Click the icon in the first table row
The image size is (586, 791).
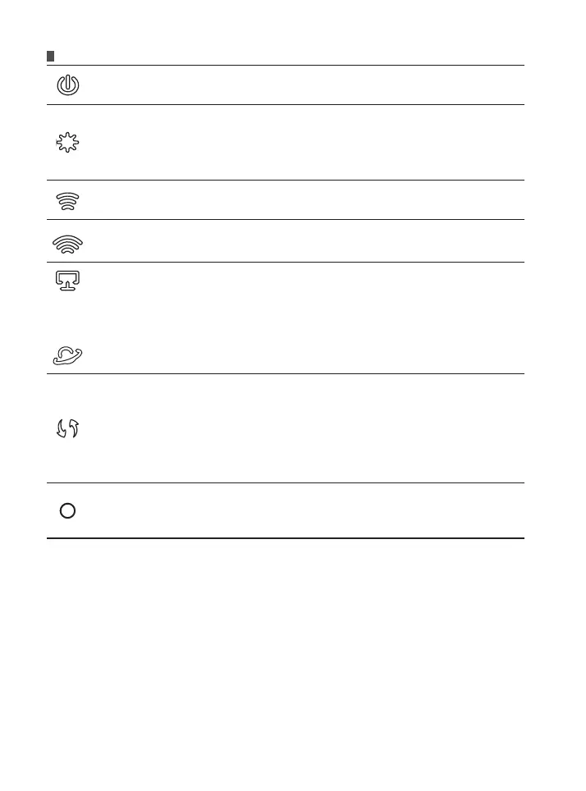coord(67,85)
